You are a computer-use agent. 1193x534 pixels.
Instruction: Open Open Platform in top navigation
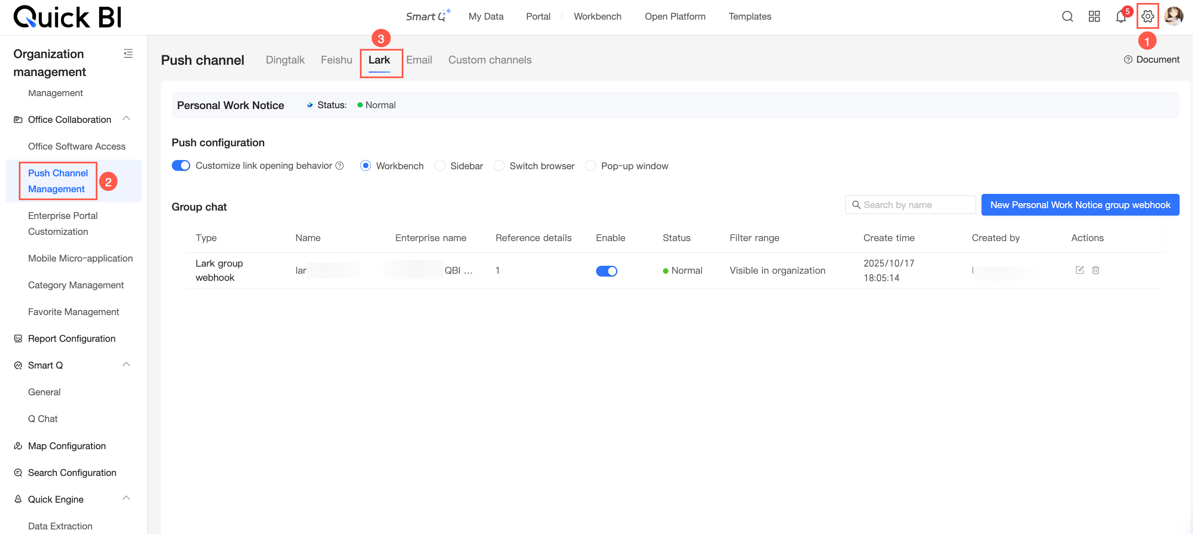point(675,17)
